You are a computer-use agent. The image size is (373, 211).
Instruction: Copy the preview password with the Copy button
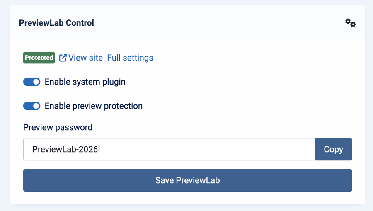tap(333, 149)
